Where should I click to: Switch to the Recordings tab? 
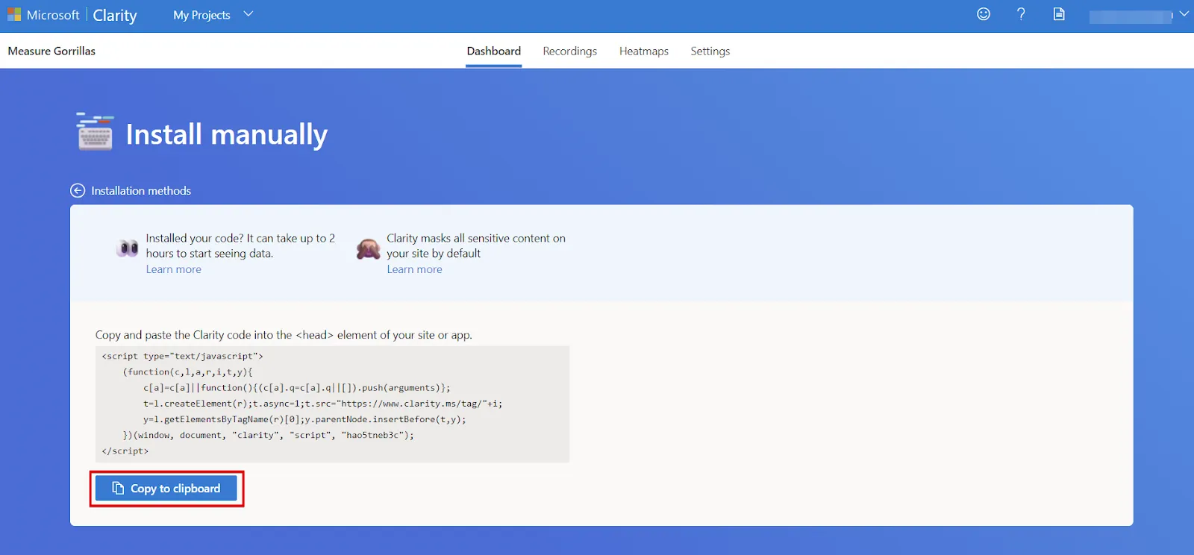[x=570, y=51]
